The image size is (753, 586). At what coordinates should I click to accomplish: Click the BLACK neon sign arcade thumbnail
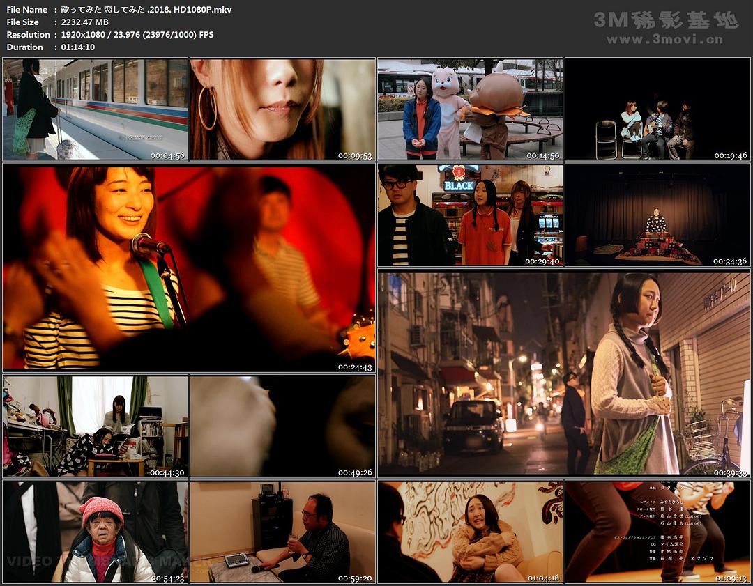point(470,215)
